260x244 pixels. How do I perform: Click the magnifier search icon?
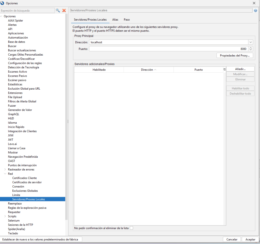tap(58, 10)
